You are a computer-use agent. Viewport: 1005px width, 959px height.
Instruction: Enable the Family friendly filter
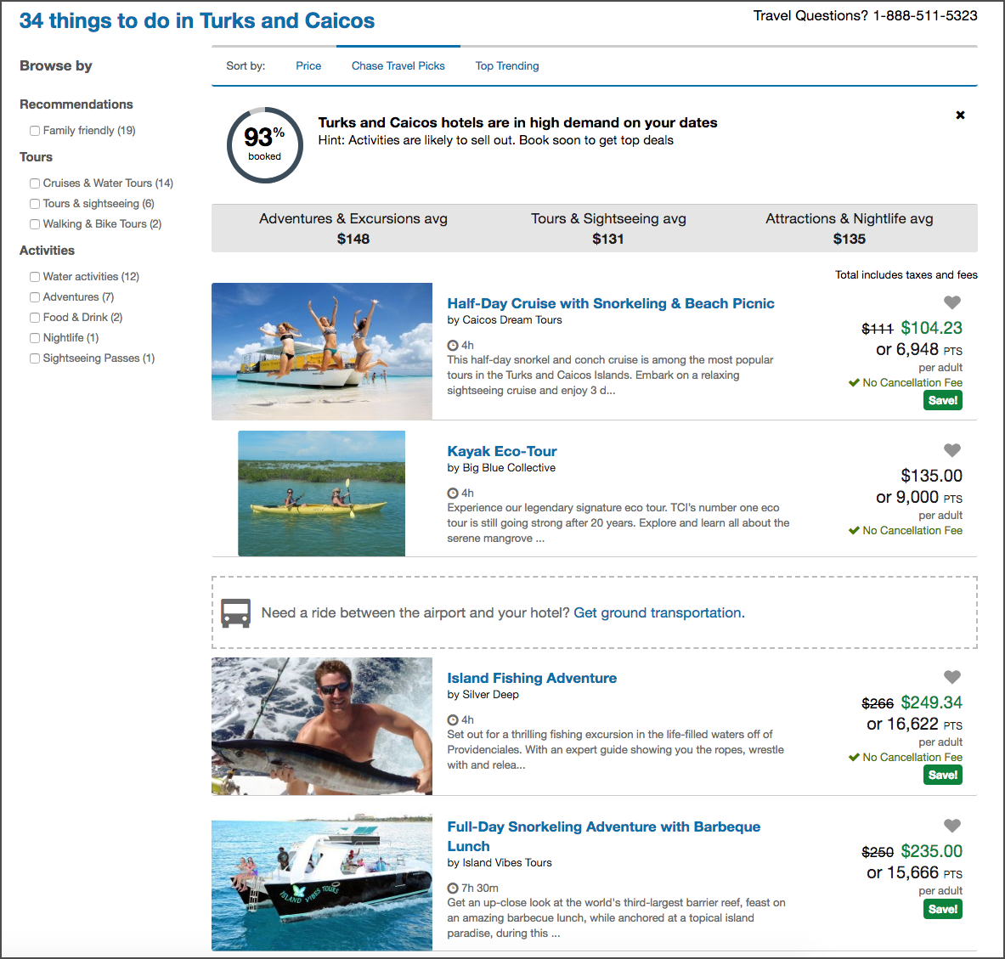(34, 130)
